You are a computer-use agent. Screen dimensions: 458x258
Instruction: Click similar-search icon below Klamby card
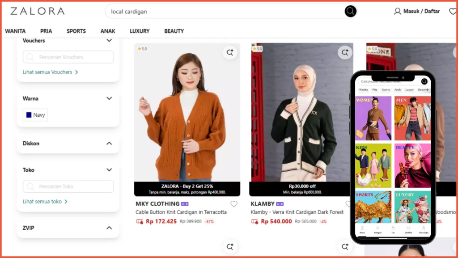coord(345,247)
